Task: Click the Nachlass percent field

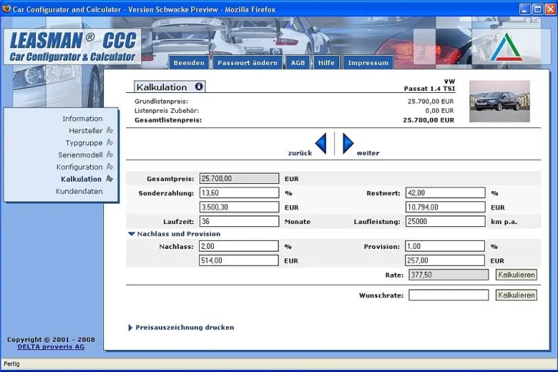Action: click(x=239, y=246)
